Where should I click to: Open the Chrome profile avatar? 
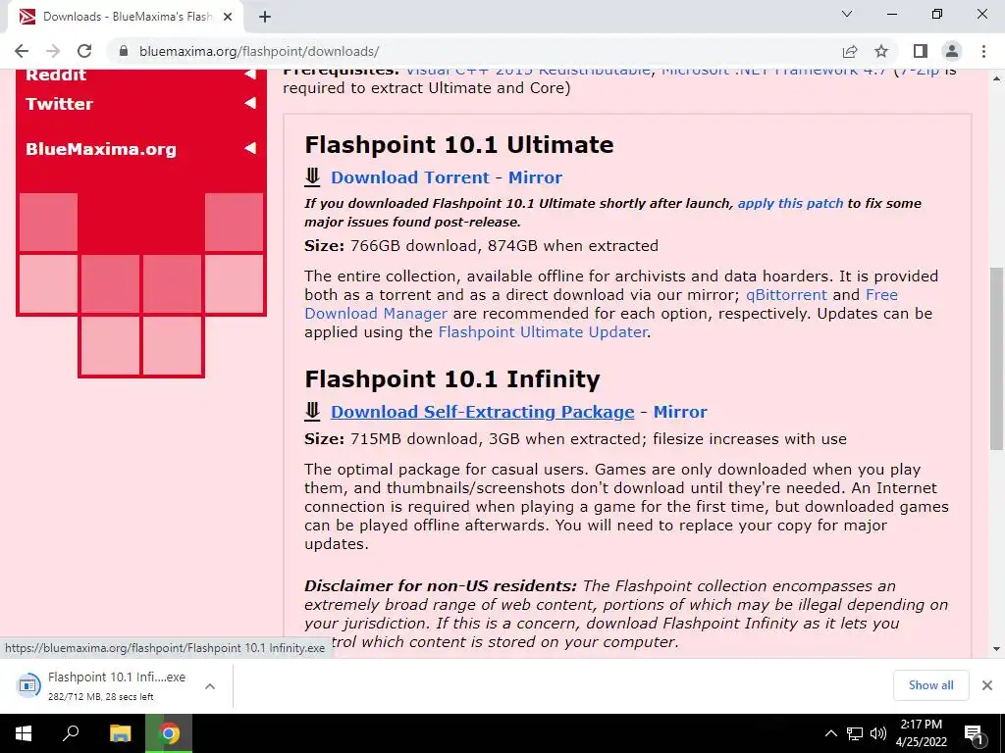(952, 51)
